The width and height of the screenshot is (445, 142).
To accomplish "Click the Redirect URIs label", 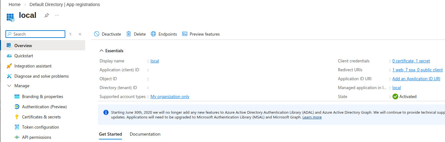I will 350,70.
